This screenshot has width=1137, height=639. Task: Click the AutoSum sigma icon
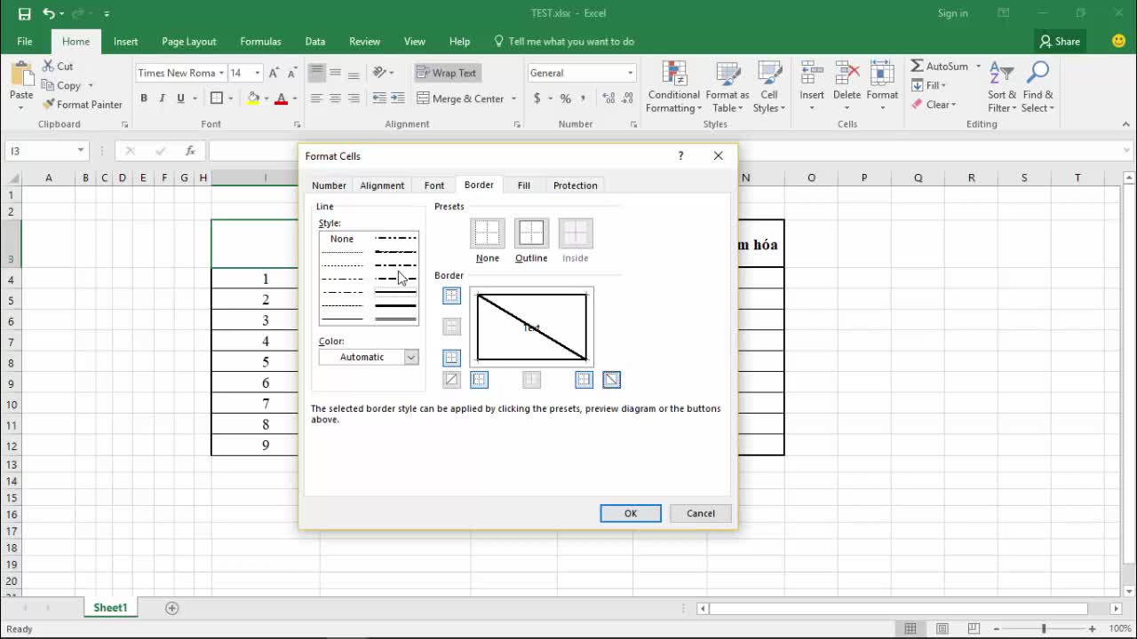coord(918,67)
